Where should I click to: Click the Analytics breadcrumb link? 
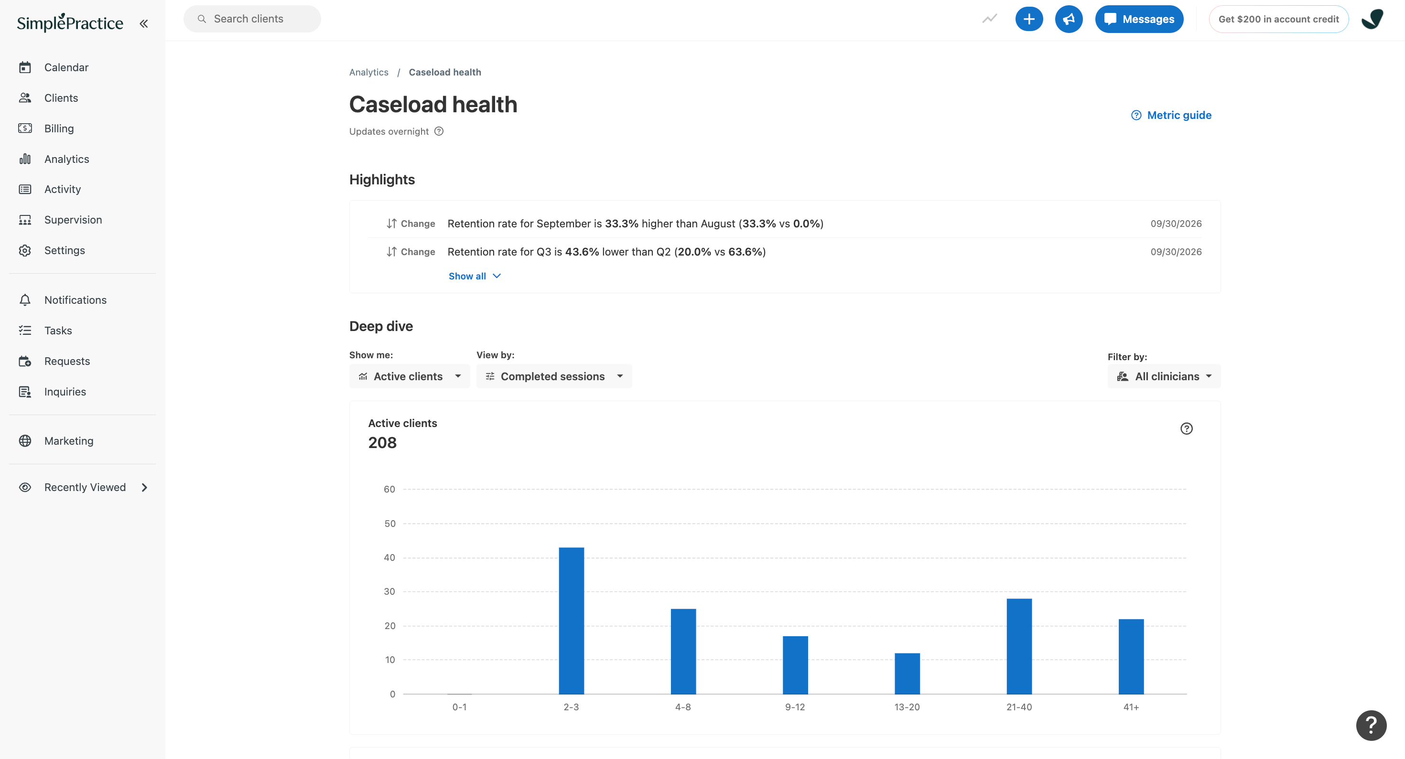click(x=369, y=72)
